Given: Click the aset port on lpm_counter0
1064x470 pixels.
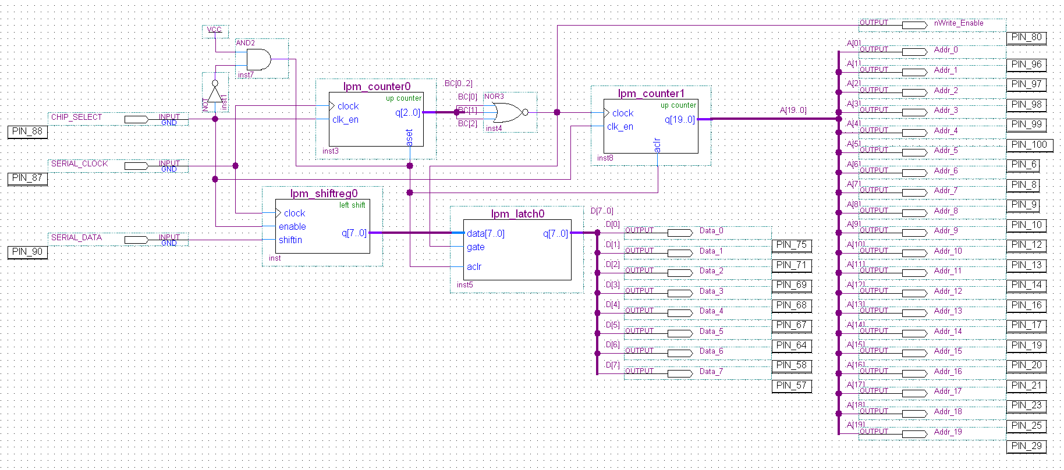Looking at the screenshot, I should 409,137.
